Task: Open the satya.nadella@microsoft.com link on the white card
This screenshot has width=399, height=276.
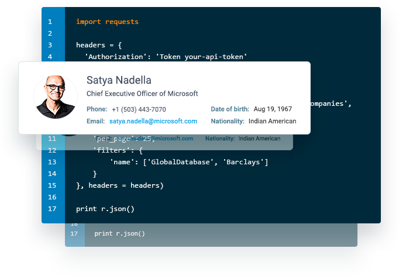Action: pos(153,121)
